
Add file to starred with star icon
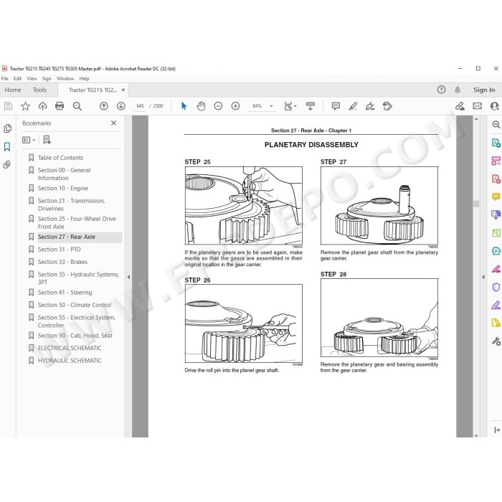[25, 106]
